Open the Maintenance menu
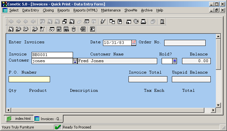The width and height of the screenshot is (227, 131). (x=111, y=10)
